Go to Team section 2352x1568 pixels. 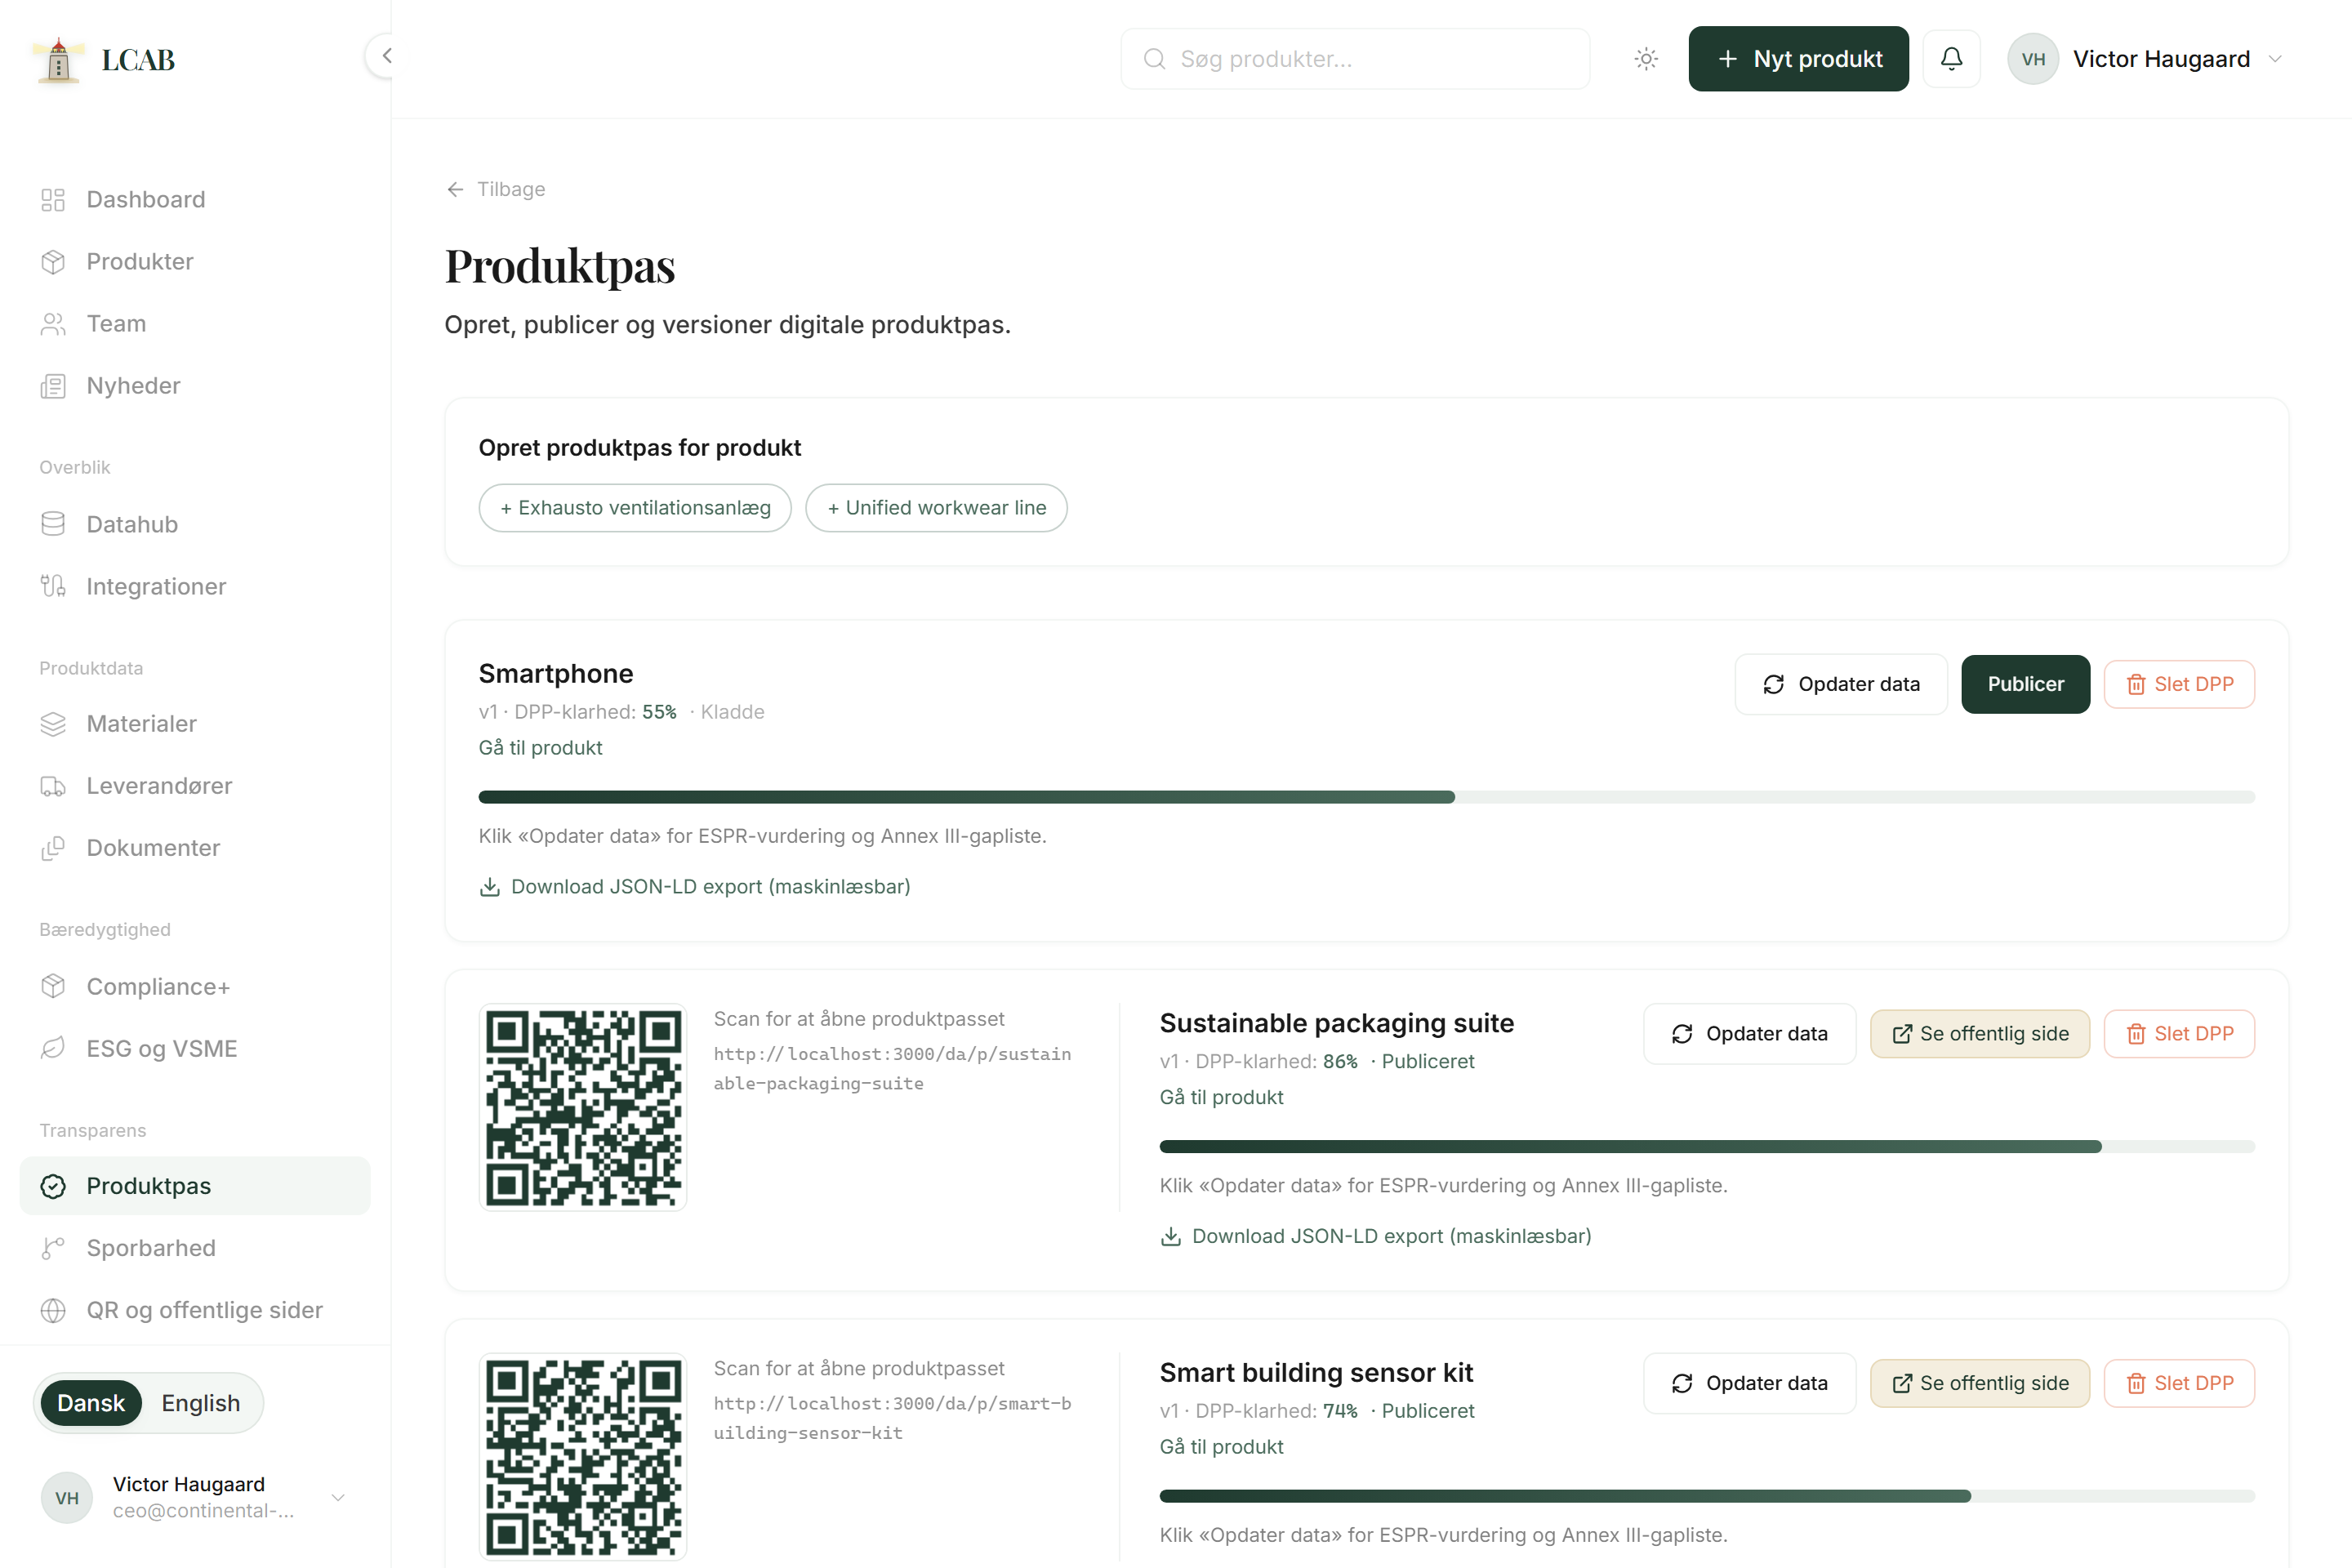(195, 323)
